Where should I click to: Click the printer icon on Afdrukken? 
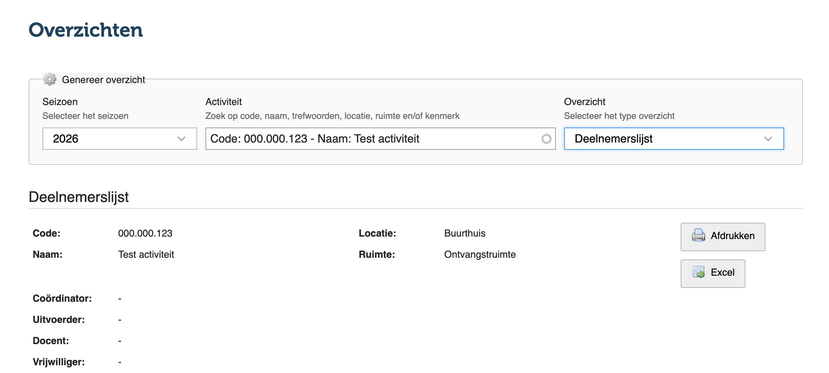coord(698,235)
